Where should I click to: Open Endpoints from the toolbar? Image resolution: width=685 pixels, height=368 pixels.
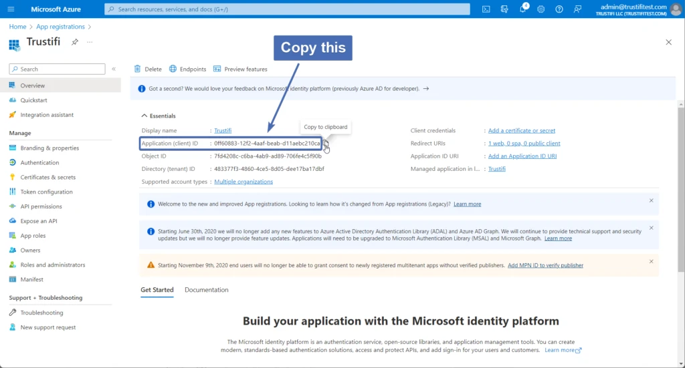(187, 69)
